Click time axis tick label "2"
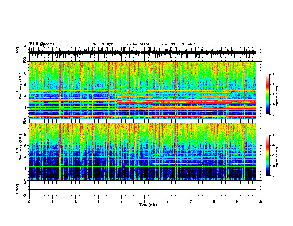This screenshot has width=293, height=226. click(x=75, y=202)
